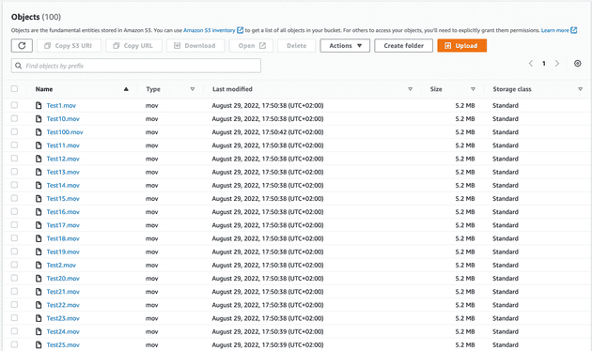This screenshot has width=592, height=351.
Task: Open the Test15.mov object link
Action: pos(63,199)
